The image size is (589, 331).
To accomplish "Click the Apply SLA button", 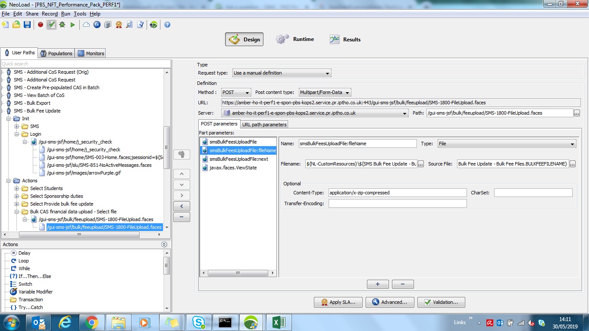I will 338,302.
